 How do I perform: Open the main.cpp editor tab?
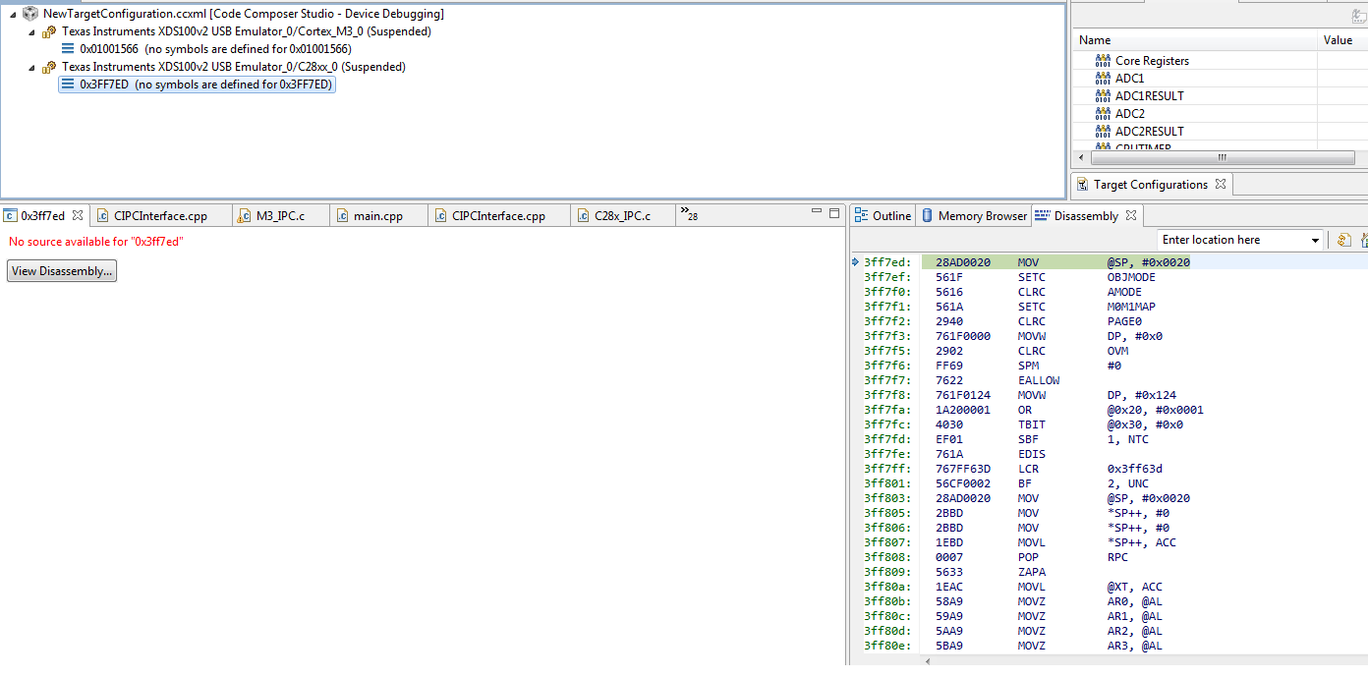(378, 215)
